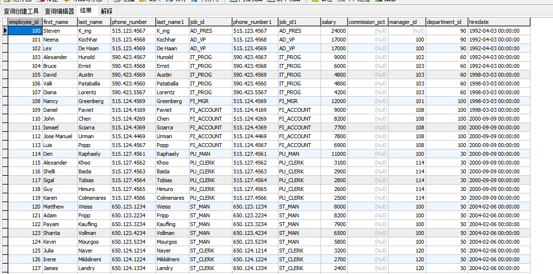
Task: Select the 结果 tab
Action: tap(86, 11)
